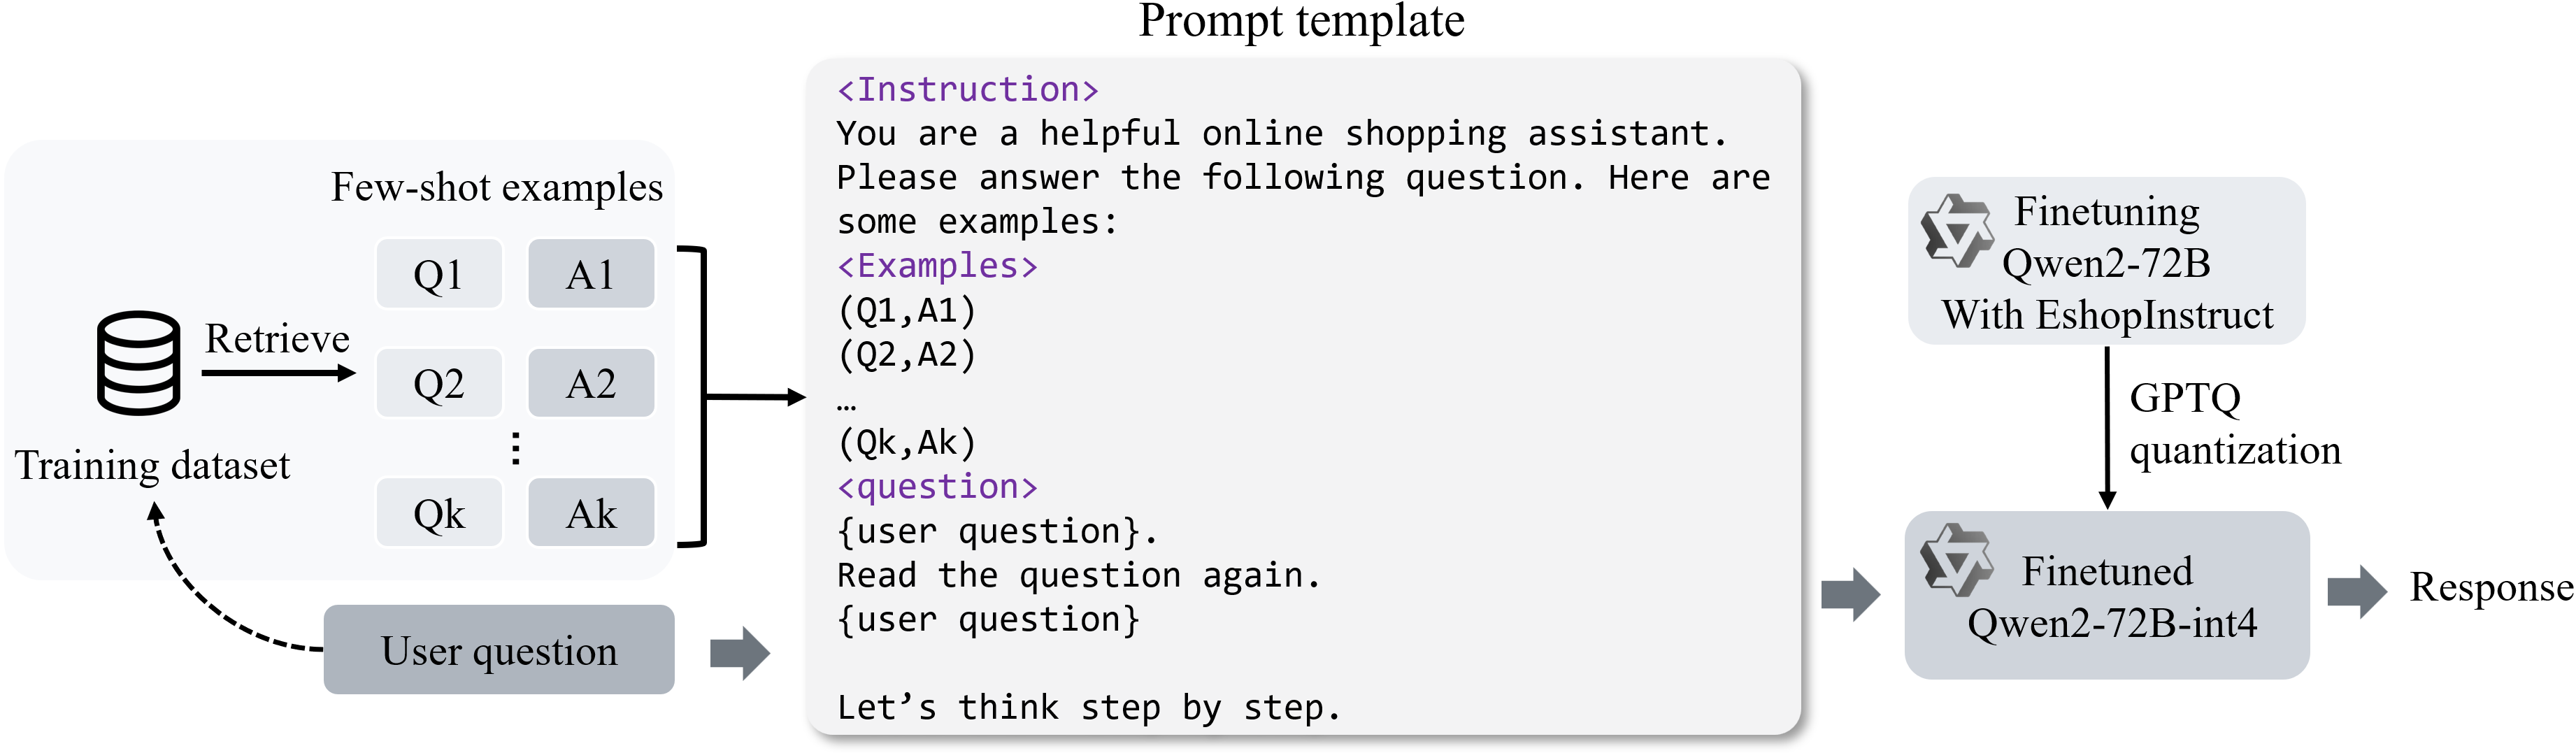Click the <question> tag in the template
Viewport: 2576px width, 753px height.
pyautogui.click(x=937, y=487)
